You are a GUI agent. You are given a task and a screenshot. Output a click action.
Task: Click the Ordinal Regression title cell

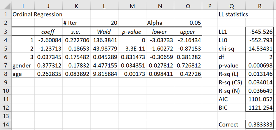pos(37,14)
